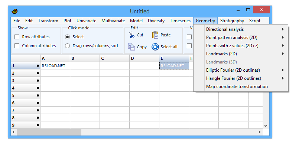Click the Copy documents icon
The height and width of the screenshot is (150, 302).
[x=131, y=47]
